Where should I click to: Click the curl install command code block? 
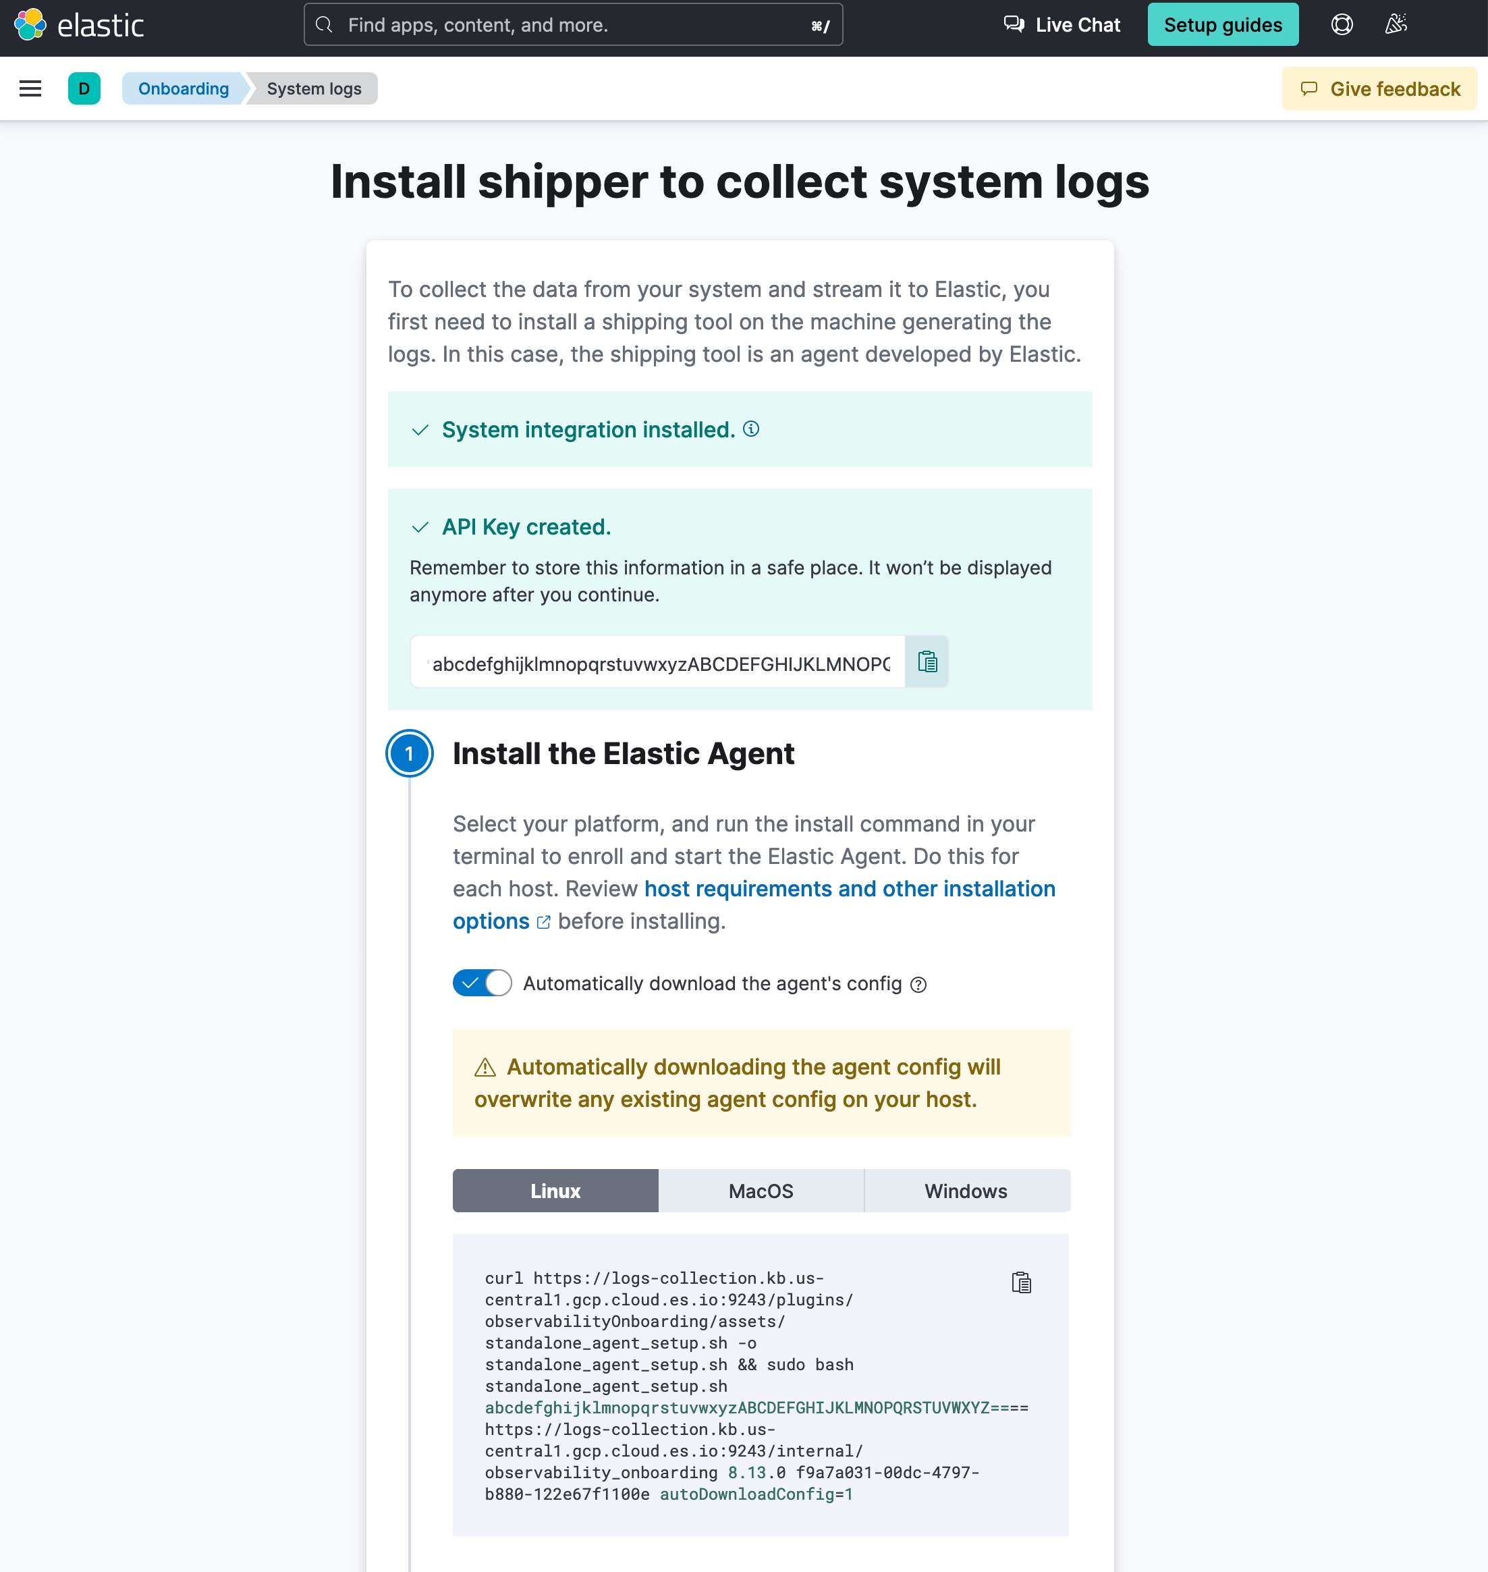pos(761,1385)
